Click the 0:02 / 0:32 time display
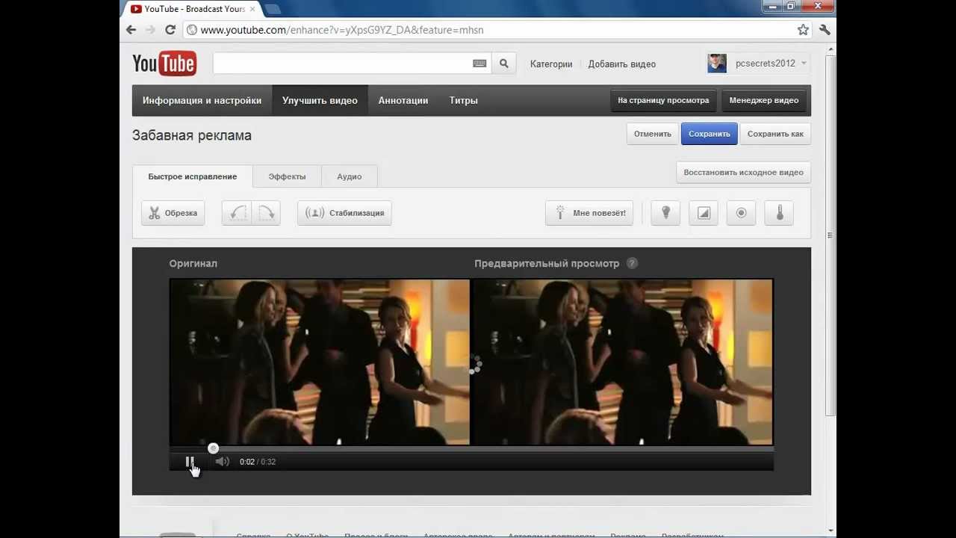Image resolution: width=956 pixels, height=538 pixels. point(258,462)
